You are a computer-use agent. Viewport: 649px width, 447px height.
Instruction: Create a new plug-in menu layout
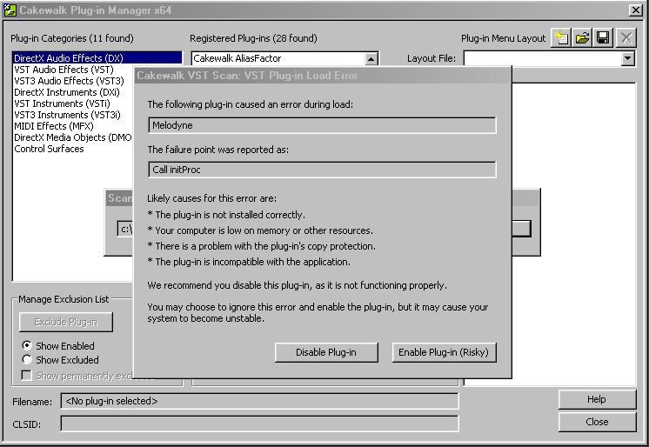point(561,37)
